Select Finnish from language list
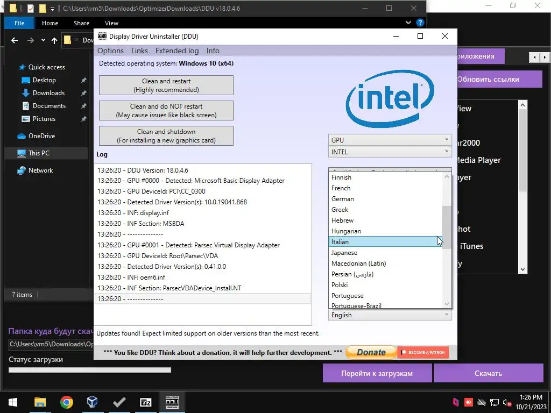The image size is (551, 413). (x=385, y=177)
